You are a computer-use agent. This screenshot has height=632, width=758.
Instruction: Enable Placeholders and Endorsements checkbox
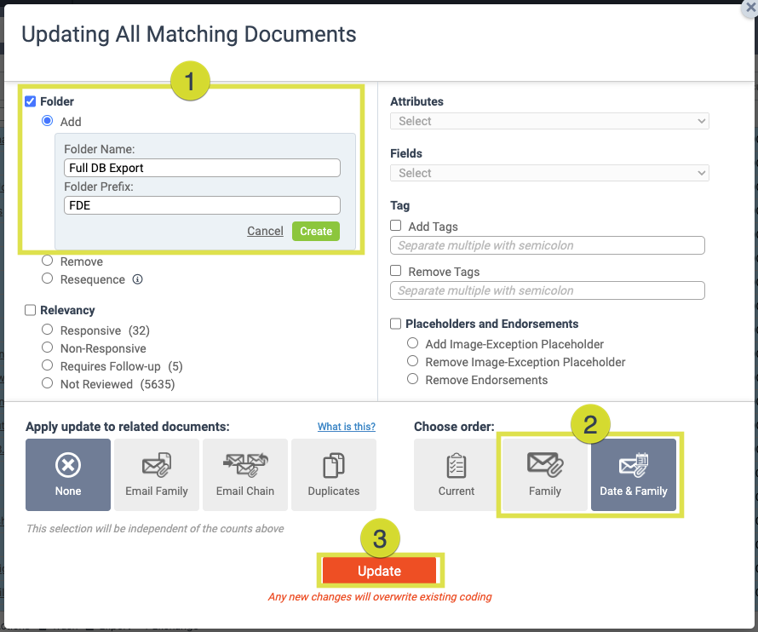click(x=396, y=324)
